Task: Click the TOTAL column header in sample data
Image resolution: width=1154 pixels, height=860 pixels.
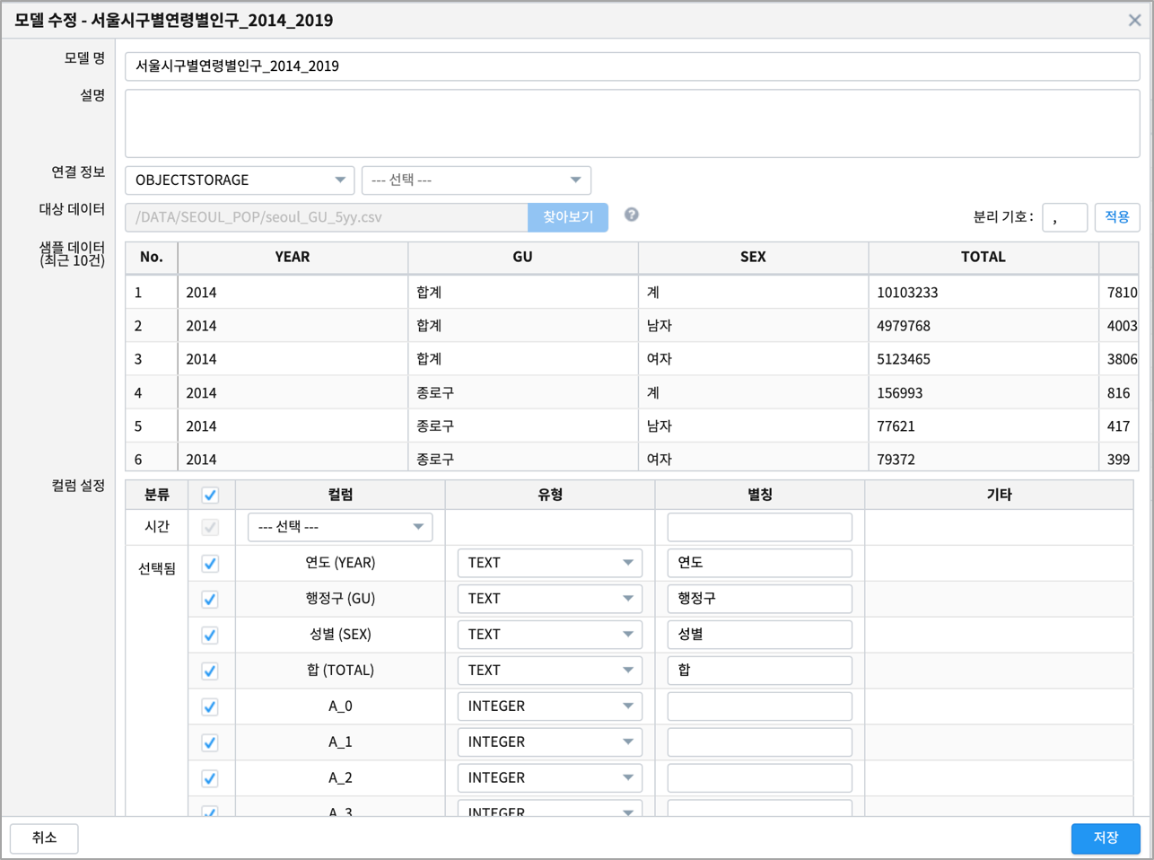Action: tap(984, 257)
